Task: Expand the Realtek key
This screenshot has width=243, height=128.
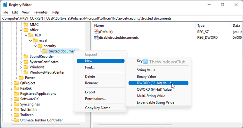Action: pos(11,89)
